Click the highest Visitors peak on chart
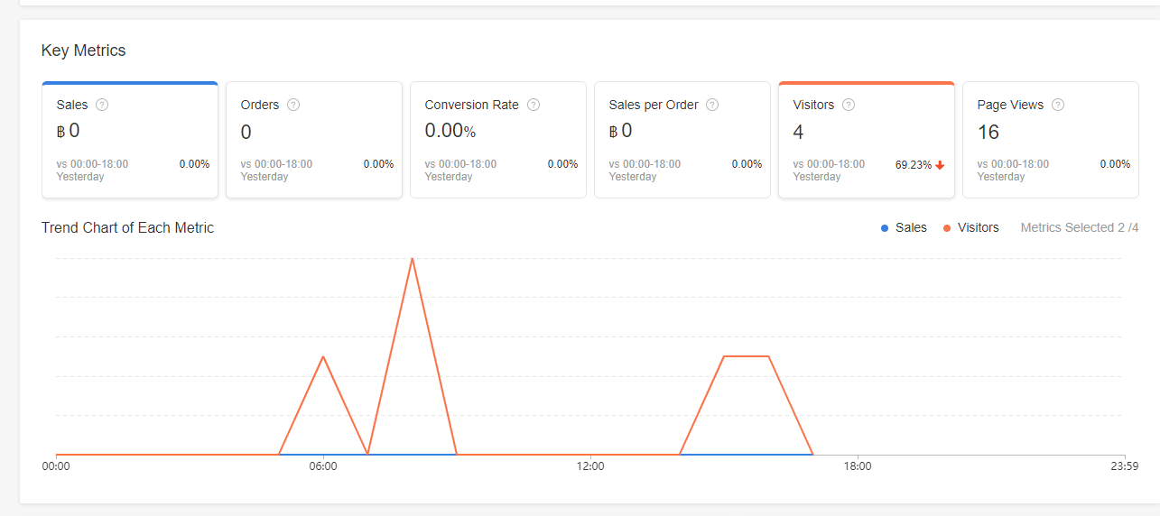The image size is (1160, 516). point(413,259)
